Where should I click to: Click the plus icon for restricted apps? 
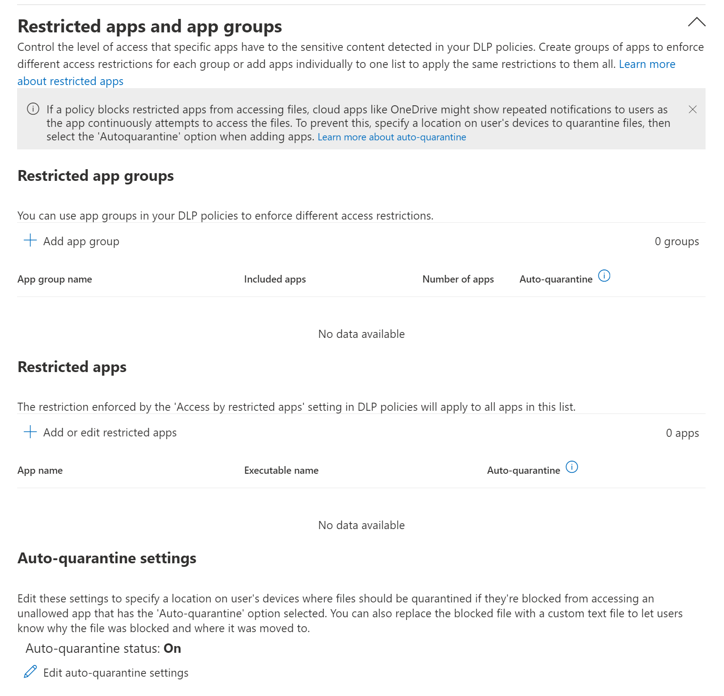click(x=30, y=431)
